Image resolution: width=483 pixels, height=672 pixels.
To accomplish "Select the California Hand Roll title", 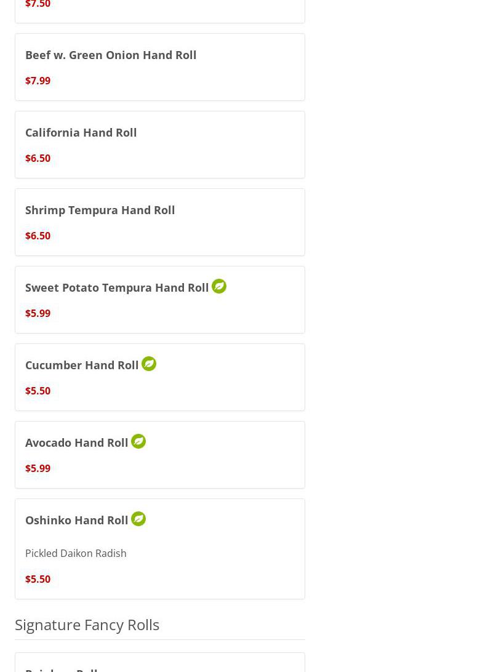I will click(x=81, y=132).
